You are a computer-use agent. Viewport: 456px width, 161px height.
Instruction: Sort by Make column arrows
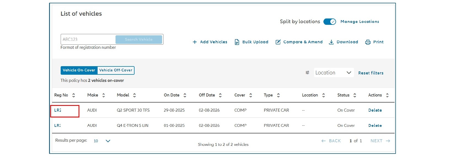pyautogui.click(x=104, y=95)
